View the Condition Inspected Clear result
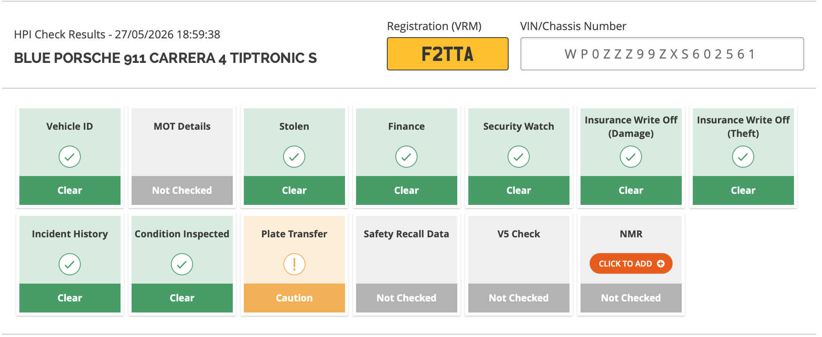Screen dimensions: 822x337 coord(182,298)
